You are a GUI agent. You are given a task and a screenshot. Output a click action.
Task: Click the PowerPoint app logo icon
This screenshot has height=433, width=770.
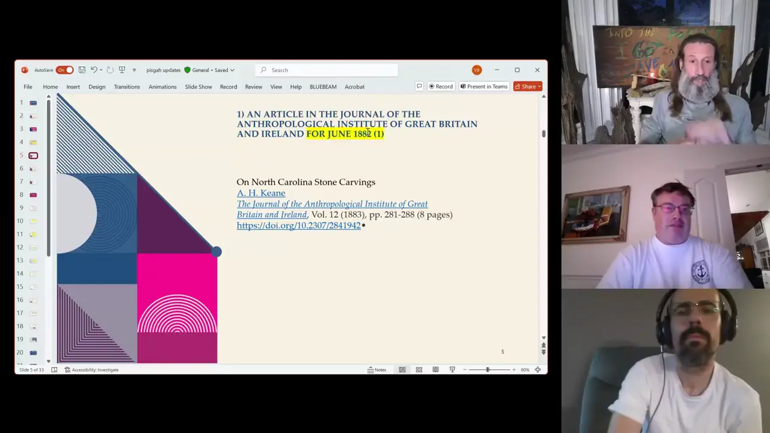24,70
